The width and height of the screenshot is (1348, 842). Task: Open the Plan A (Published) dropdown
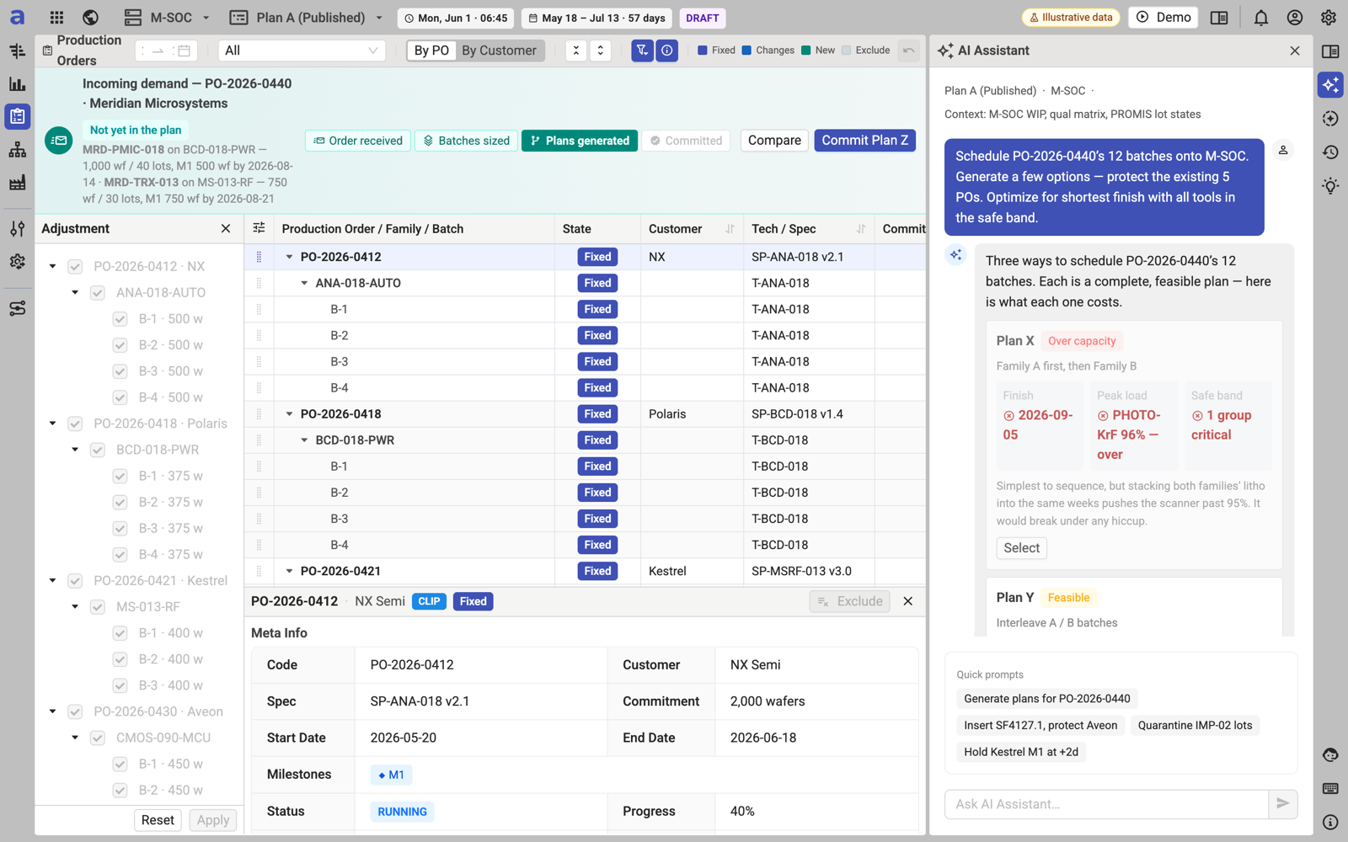tap(307, 18)
